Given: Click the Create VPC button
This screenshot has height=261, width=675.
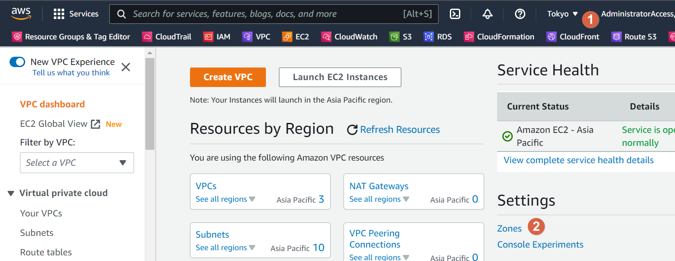Looking at the screenshot, I should (x=228, y=77).
